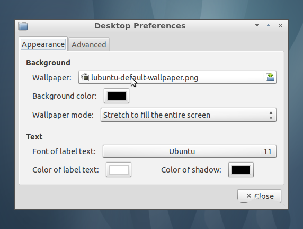Image resolution: width=303 pixels, height=229 pixels.
Task: Switch to the Appearance tab
Action: click(x=43, y=44)
